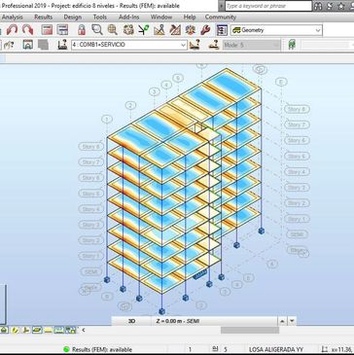Click the red padlock icon
Image resolution: width=354 pixels, height=355 pixels.
point(82,30)
